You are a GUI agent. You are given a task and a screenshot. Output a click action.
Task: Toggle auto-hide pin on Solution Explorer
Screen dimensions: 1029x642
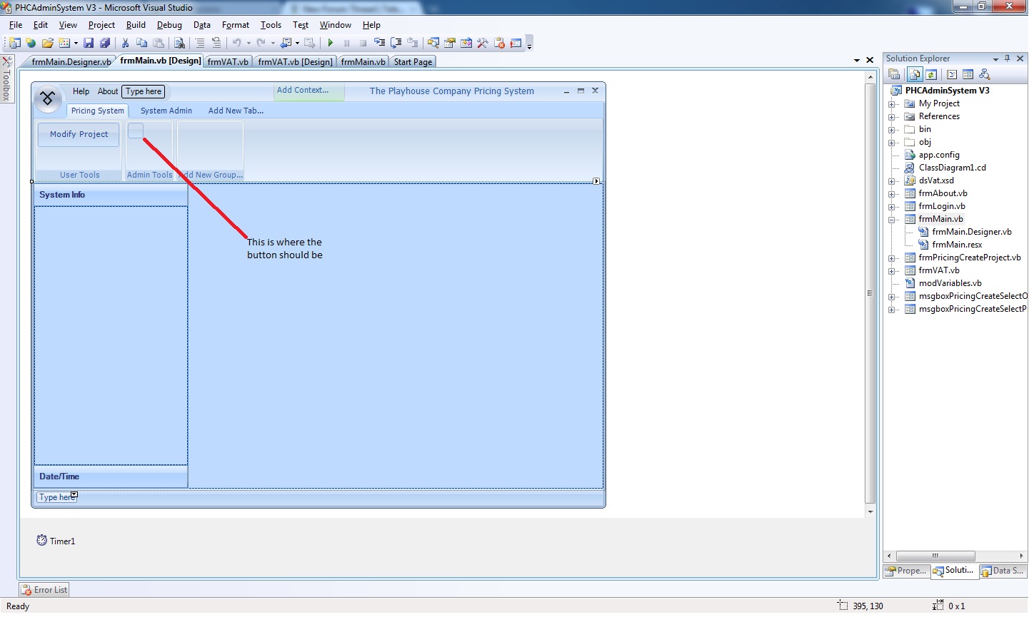pos(1008,58)
